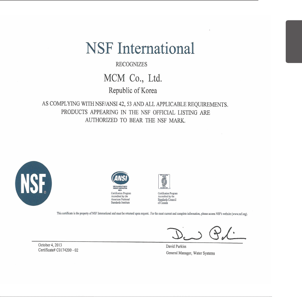Click the 'AS COMPLYING WITH NSF/ANSI 42, 53' line
The height and width of the screenshot is (297, 302).
pyautogui.click(x=135, y=104)
